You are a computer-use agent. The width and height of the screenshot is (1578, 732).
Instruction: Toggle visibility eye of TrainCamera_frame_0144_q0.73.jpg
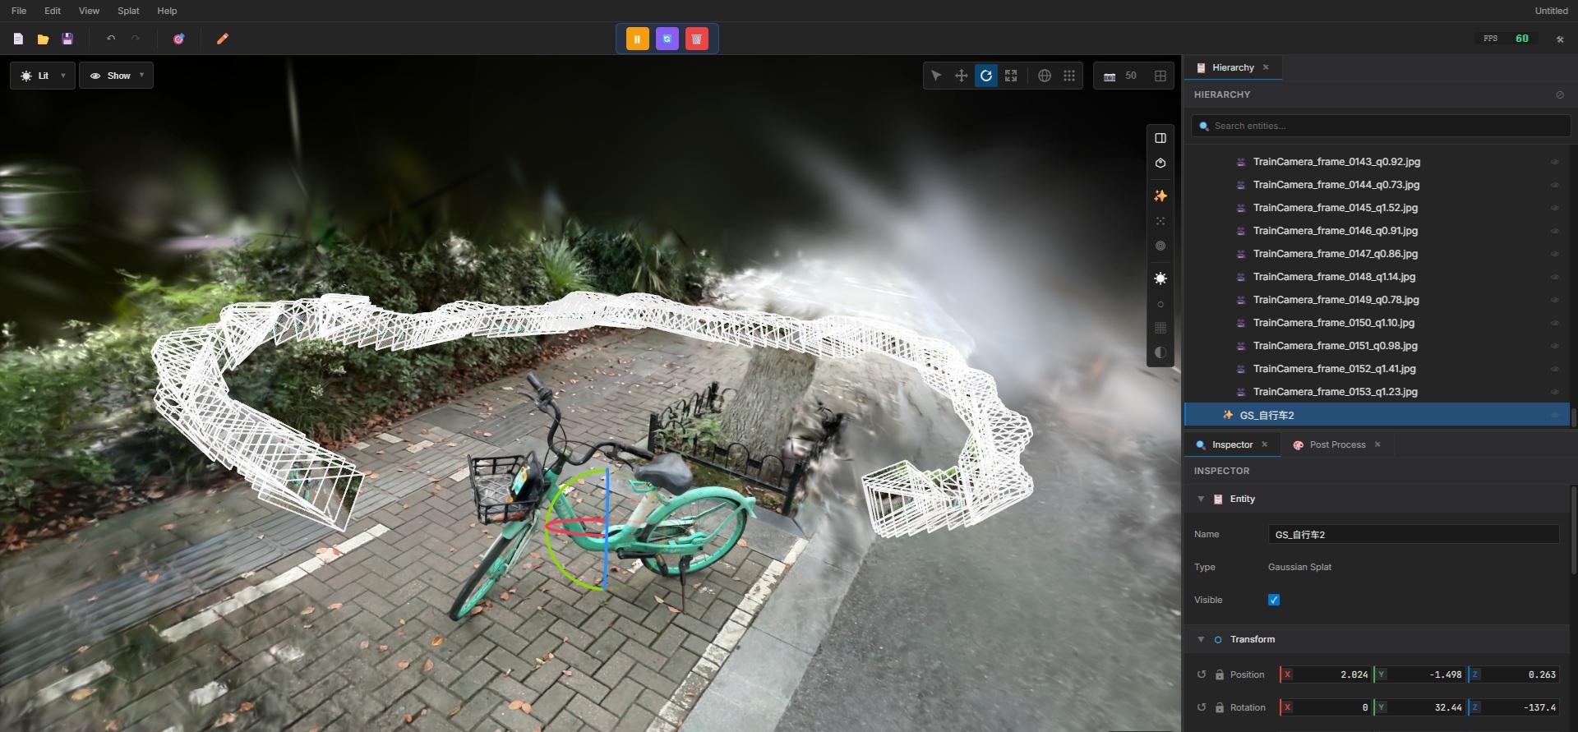pyautogui.click(x=1555, y=185)
